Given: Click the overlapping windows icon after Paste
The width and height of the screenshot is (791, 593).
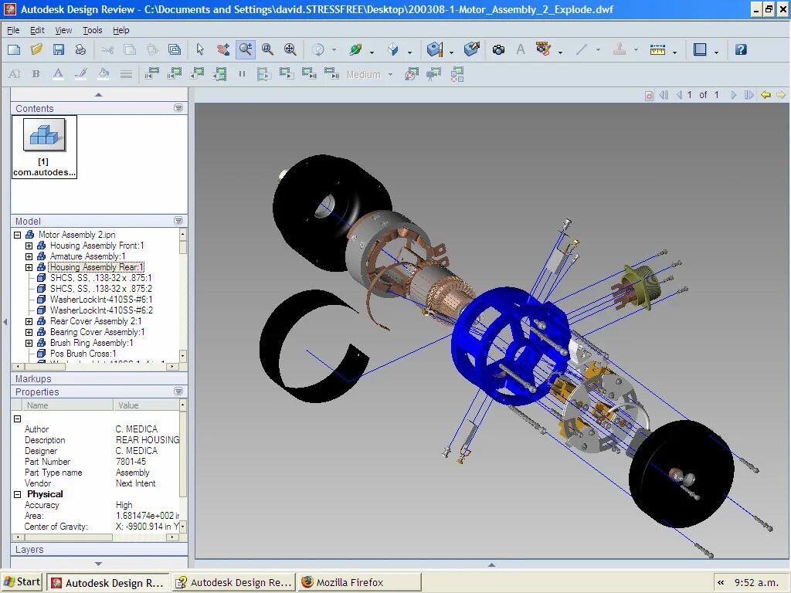Looking at the screenshot, I should pyautogui.click(x=175, y=49).
